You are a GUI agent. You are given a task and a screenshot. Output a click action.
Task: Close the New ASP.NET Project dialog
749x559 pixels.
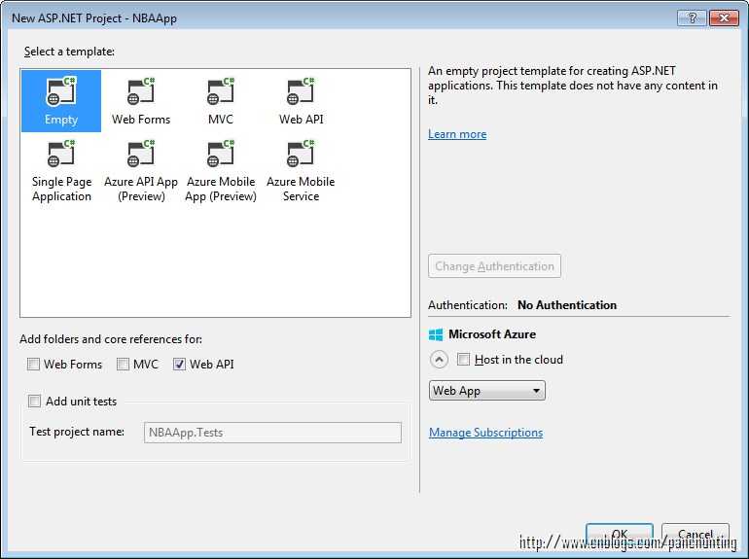click(x=724, y=18)
